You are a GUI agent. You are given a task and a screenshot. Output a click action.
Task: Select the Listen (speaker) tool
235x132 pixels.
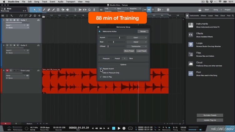(x=68, y=10)
